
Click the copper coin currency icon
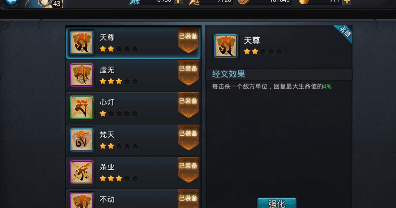(x=244, y=2)
